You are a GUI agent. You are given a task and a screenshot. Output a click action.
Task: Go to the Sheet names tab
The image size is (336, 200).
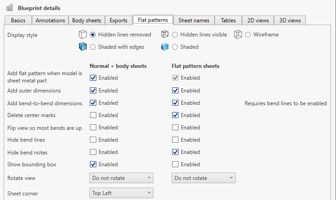click(x=194, y=21)
